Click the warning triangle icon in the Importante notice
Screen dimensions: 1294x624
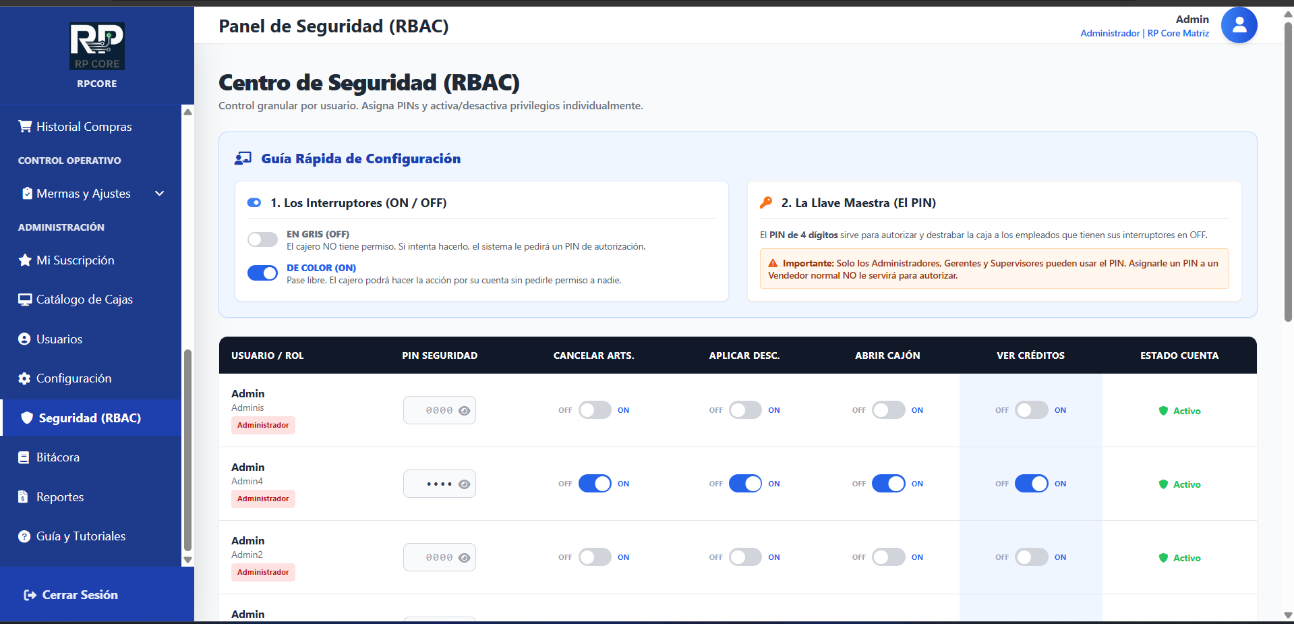[773, 263]
